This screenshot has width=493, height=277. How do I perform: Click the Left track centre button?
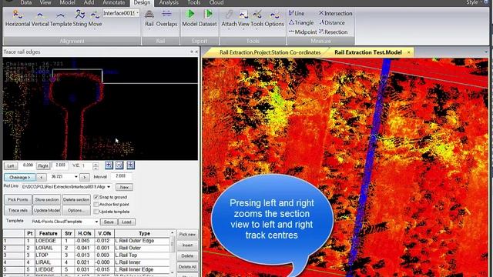(11, 166)
